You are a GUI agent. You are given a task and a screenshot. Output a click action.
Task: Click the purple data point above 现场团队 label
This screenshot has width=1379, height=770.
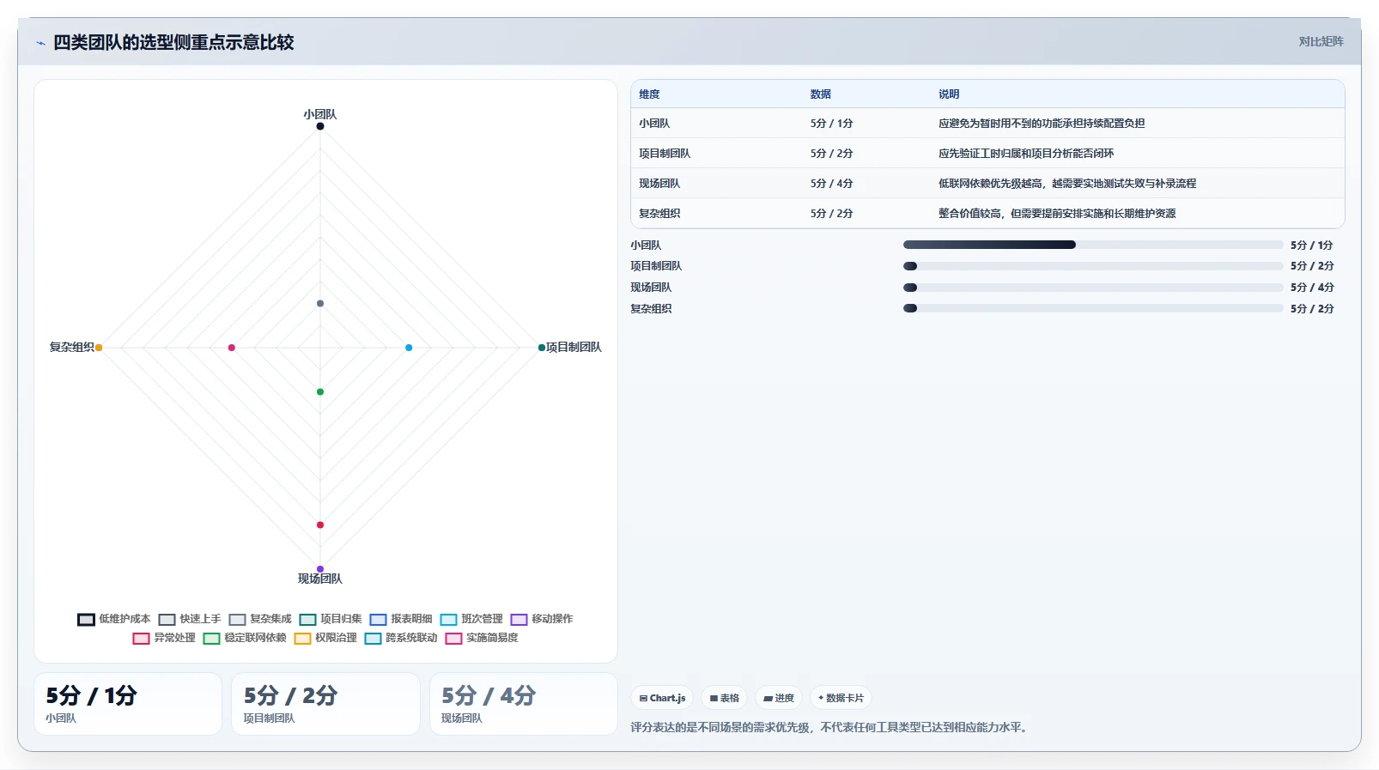[320, 569]
